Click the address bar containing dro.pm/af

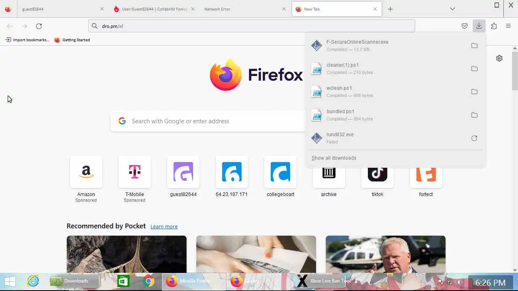pos(251,26)
